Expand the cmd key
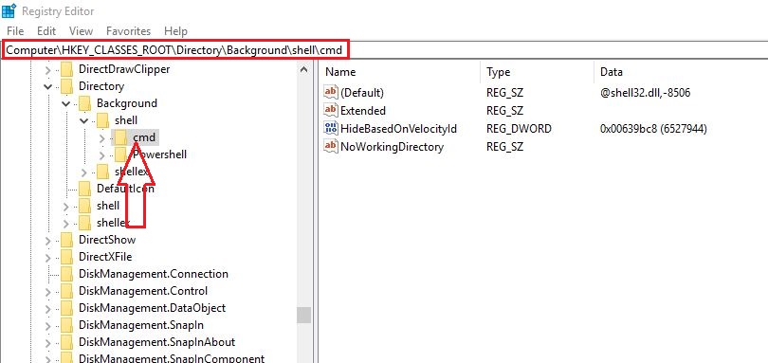The height and width of the screenshot is (363, 768). point(101,138)
